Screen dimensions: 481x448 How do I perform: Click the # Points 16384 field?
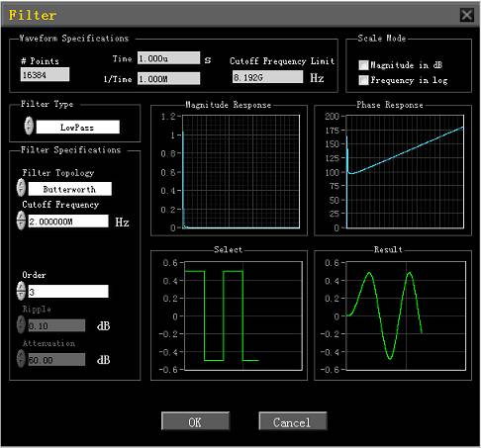click(x=45, y=74)
